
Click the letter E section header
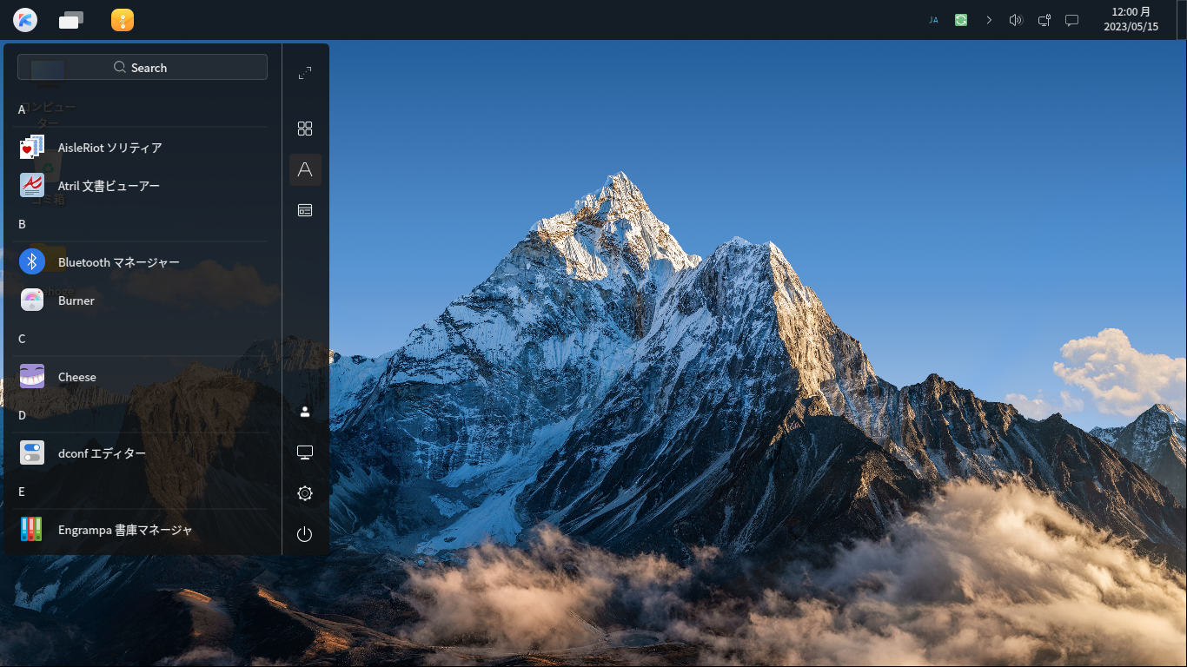(22, 492)
